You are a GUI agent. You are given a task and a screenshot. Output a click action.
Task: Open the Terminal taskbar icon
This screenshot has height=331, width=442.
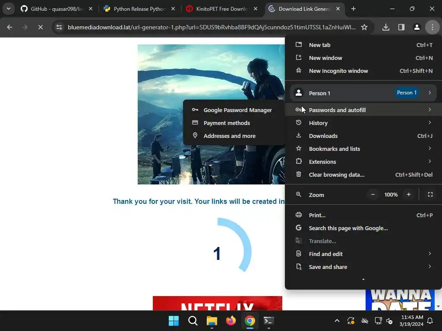tap(268, 321)
